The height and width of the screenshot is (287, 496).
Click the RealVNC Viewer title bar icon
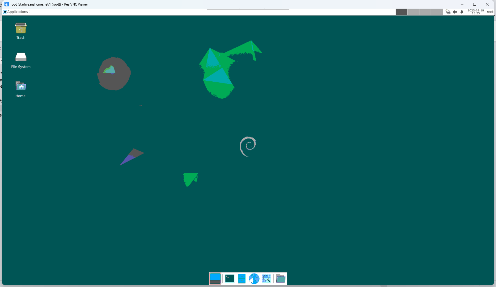point(7,4)
